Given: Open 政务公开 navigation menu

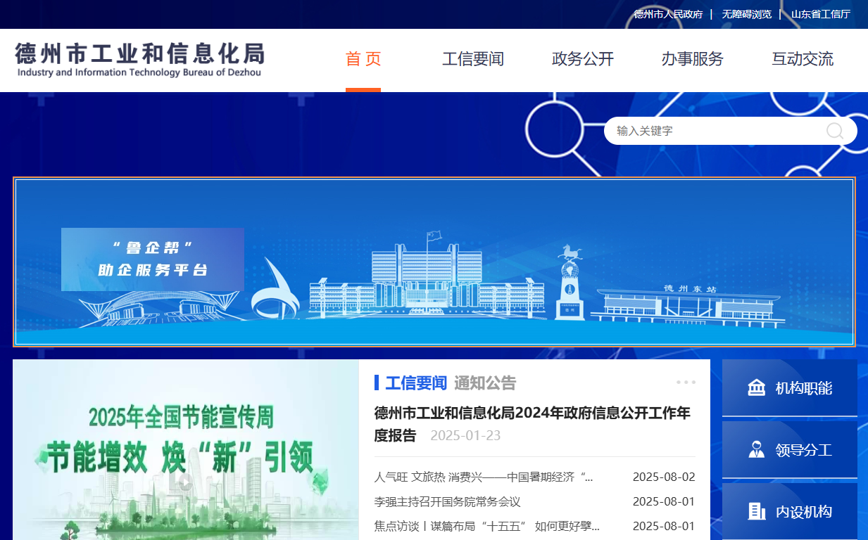Looking at the screenshot, I should pyautogui.click(x=583, y=59).
